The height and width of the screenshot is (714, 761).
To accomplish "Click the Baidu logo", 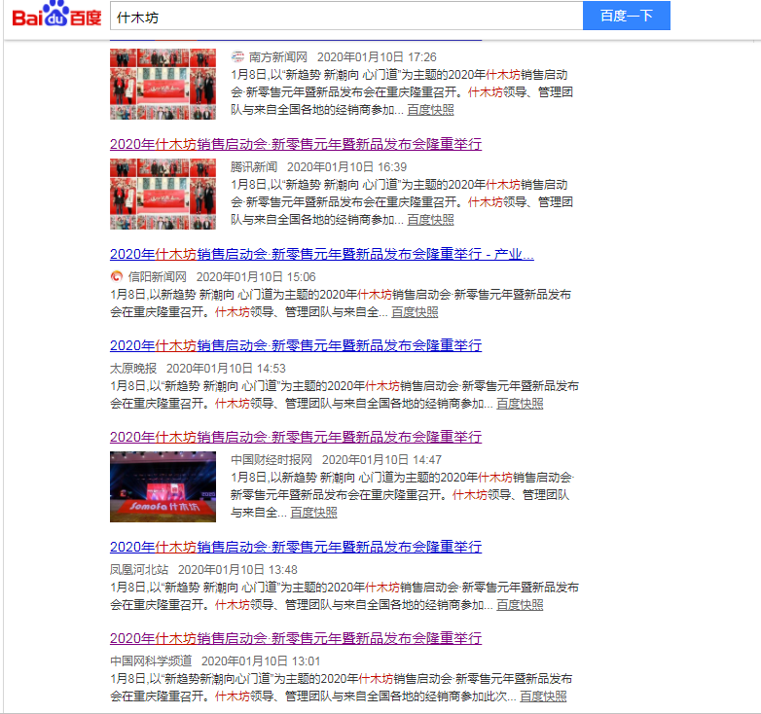I will coord(54,17).
